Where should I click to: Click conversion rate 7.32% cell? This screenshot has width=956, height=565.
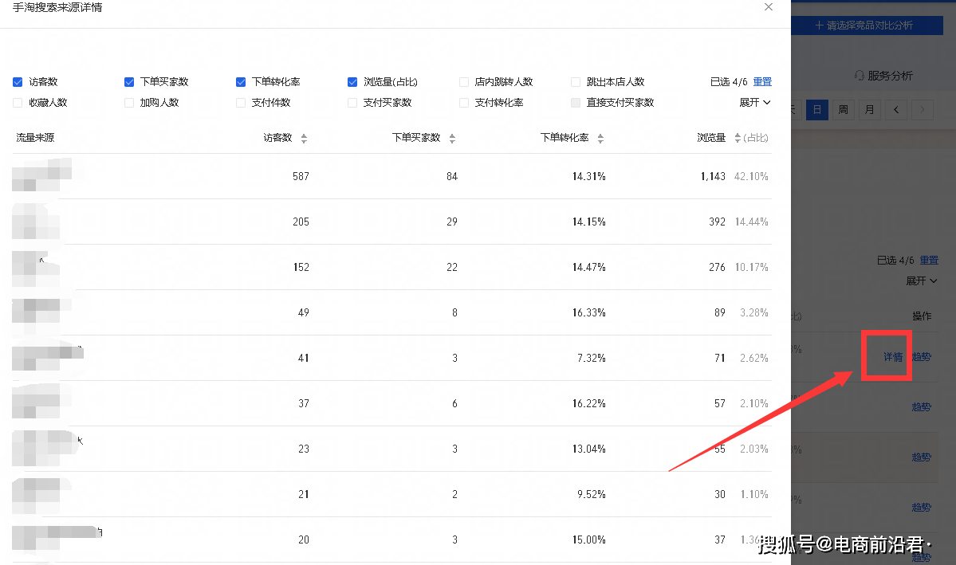(x=592, y=358)
